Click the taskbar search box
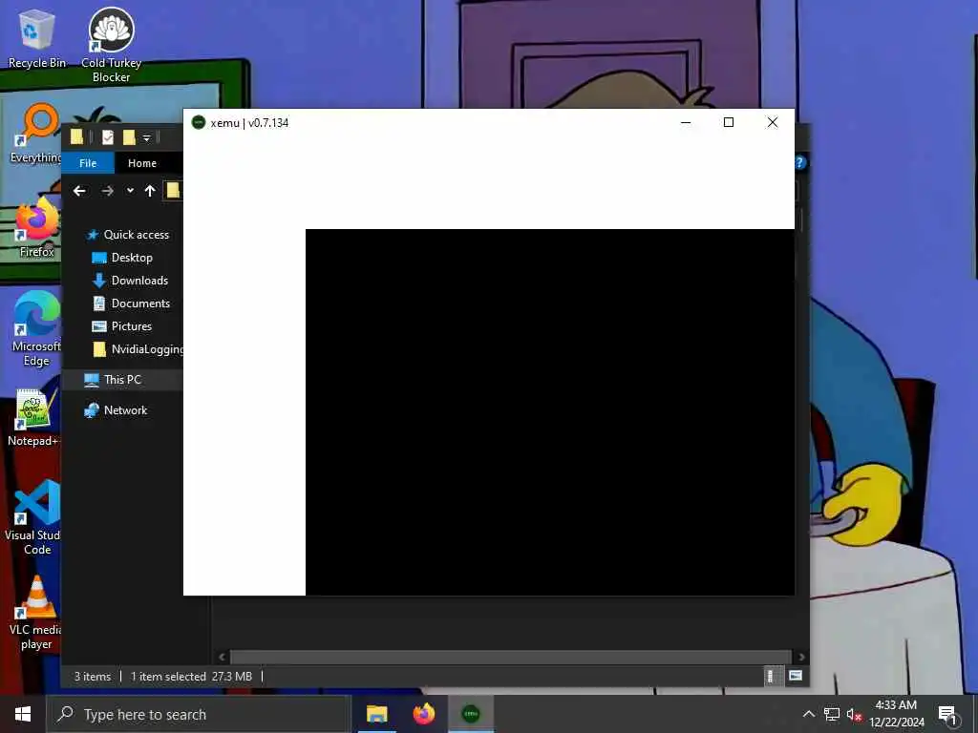The height and width of the screenshot is (733, 978). tap(199, 714)
